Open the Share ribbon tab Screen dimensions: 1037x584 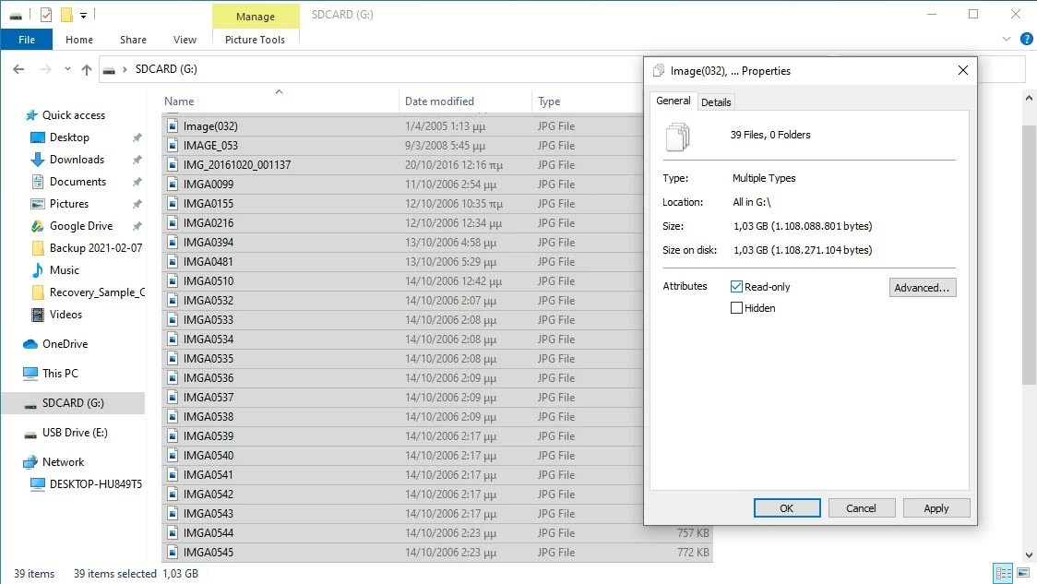pos(133,39)
